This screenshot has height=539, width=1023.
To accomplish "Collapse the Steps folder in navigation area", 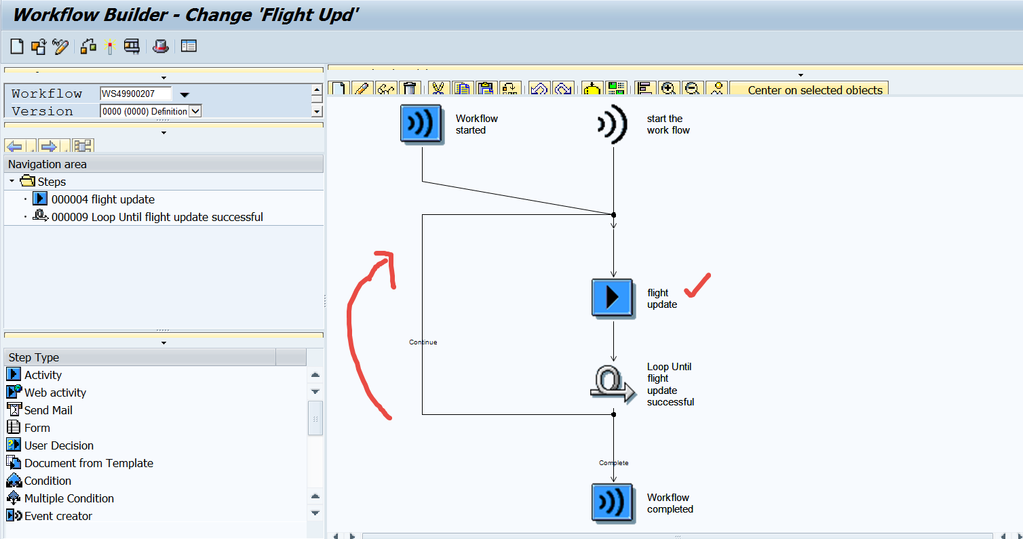I will 12,182.
